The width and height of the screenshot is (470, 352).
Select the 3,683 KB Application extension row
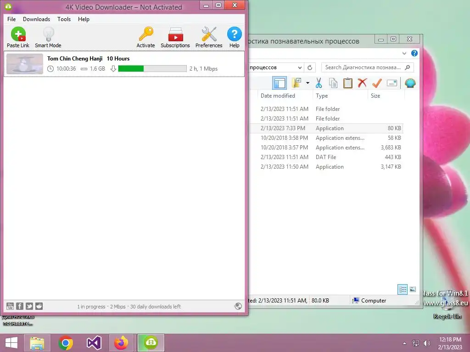[326, 148]
